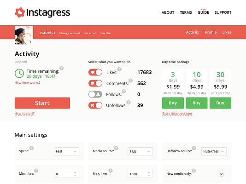Toggle the Likes heart switch
The height and width of the screenshot is (184, 246).
(95, 72)
